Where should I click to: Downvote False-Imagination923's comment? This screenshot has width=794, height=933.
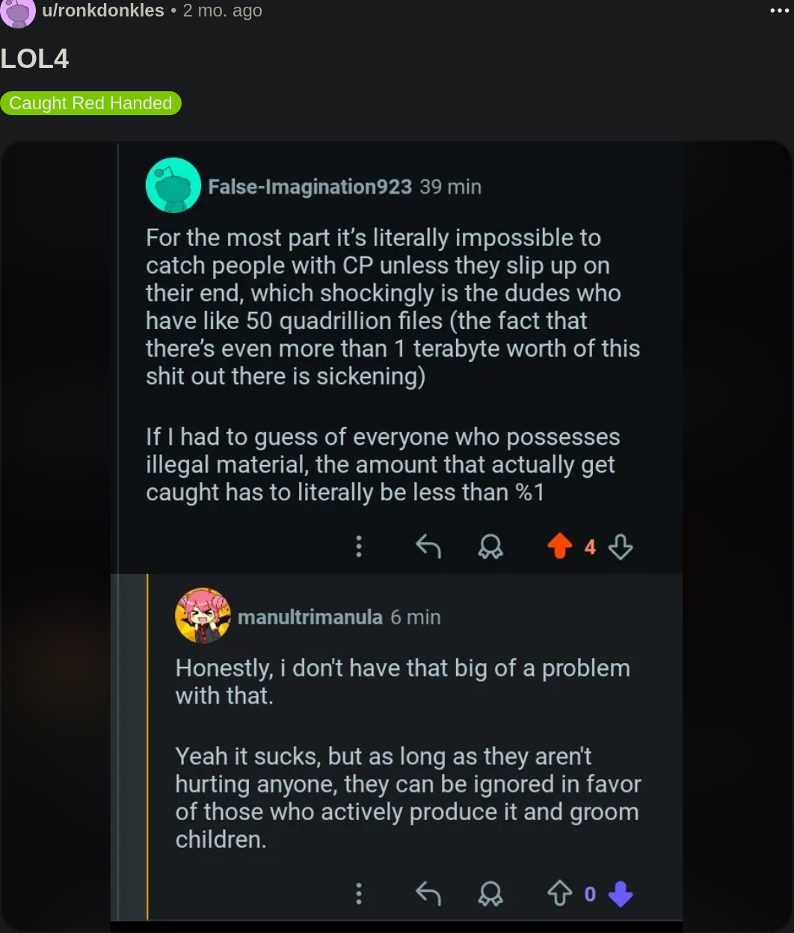[x=621, y=547]
